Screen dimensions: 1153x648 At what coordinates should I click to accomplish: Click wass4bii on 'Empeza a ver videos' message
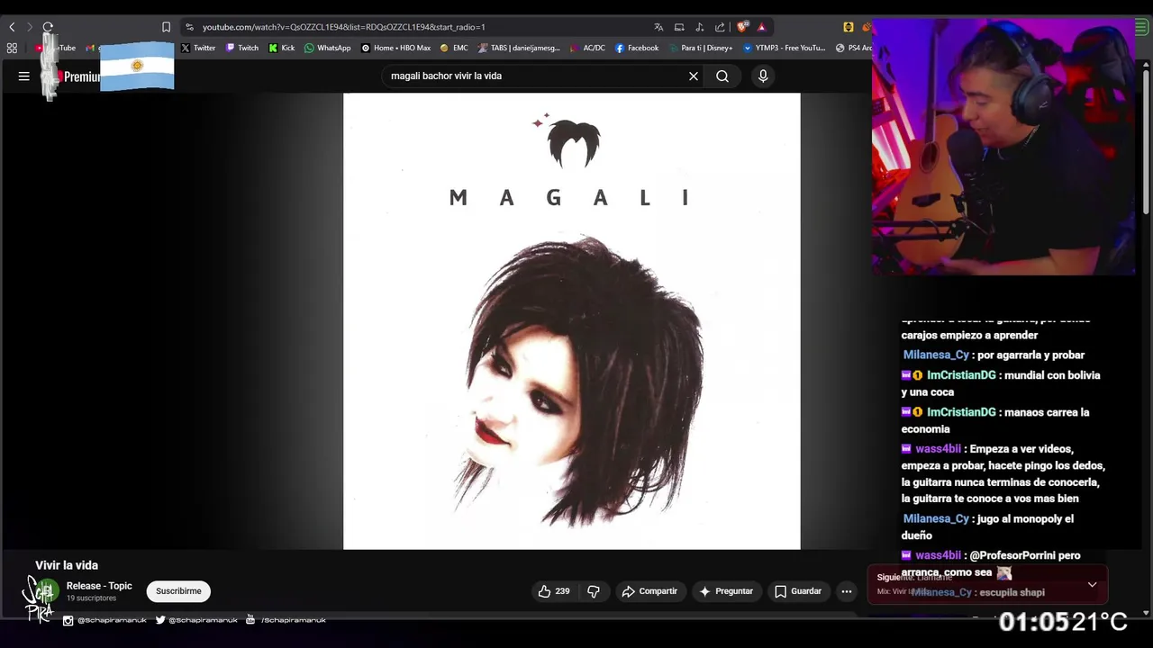click(938, 449)
